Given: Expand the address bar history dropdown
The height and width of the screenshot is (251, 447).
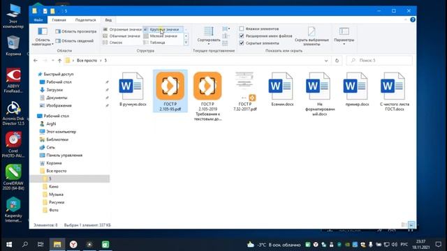Looking at the screenshot, I should tap(326, 61).
